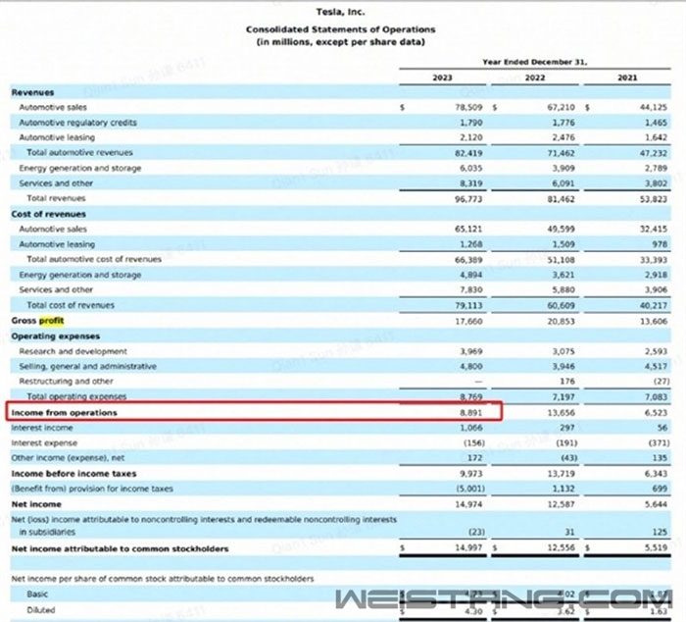Click stockholders net income value 14,997
The height and width of the screenshot is (622, 686).
468,548
